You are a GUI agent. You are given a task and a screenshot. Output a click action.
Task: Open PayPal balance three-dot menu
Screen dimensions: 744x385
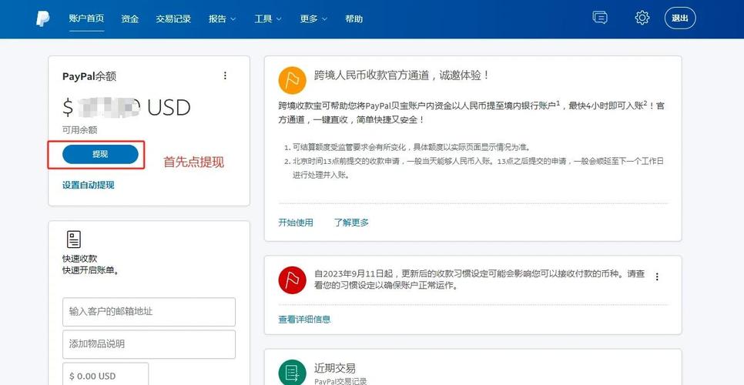pyautogui.click(x=225, y=75)
